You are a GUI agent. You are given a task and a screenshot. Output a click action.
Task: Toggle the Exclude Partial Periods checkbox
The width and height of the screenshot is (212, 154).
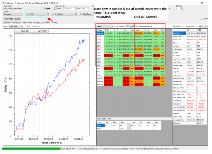(x=133, y=26)
